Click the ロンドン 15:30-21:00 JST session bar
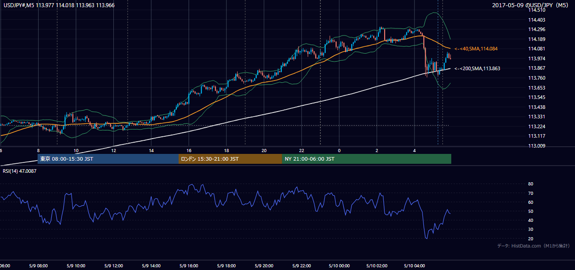 click(230, 159)
